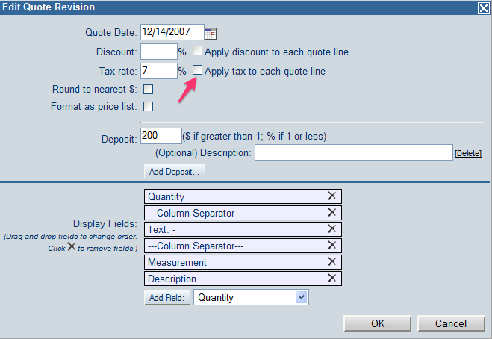
Task: Click the Delete link beside deposit description
Action: click(x=468, y=153)
